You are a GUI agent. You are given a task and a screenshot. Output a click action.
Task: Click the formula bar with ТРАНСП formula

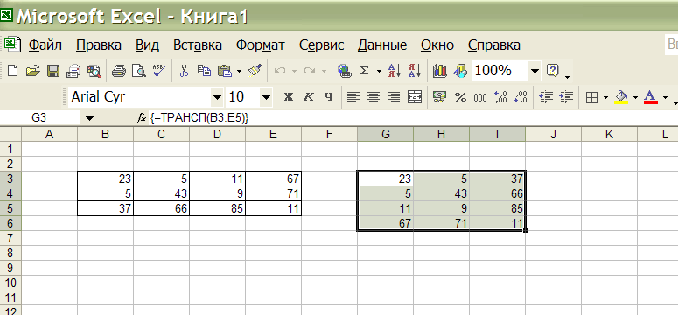click(x=413, y=118)
